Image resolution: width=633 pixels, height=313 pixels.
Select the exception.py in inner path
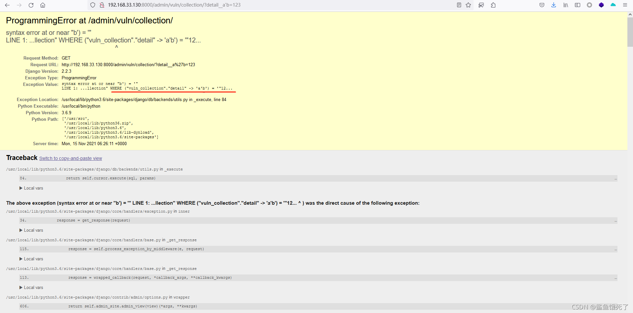coord(98,212)
